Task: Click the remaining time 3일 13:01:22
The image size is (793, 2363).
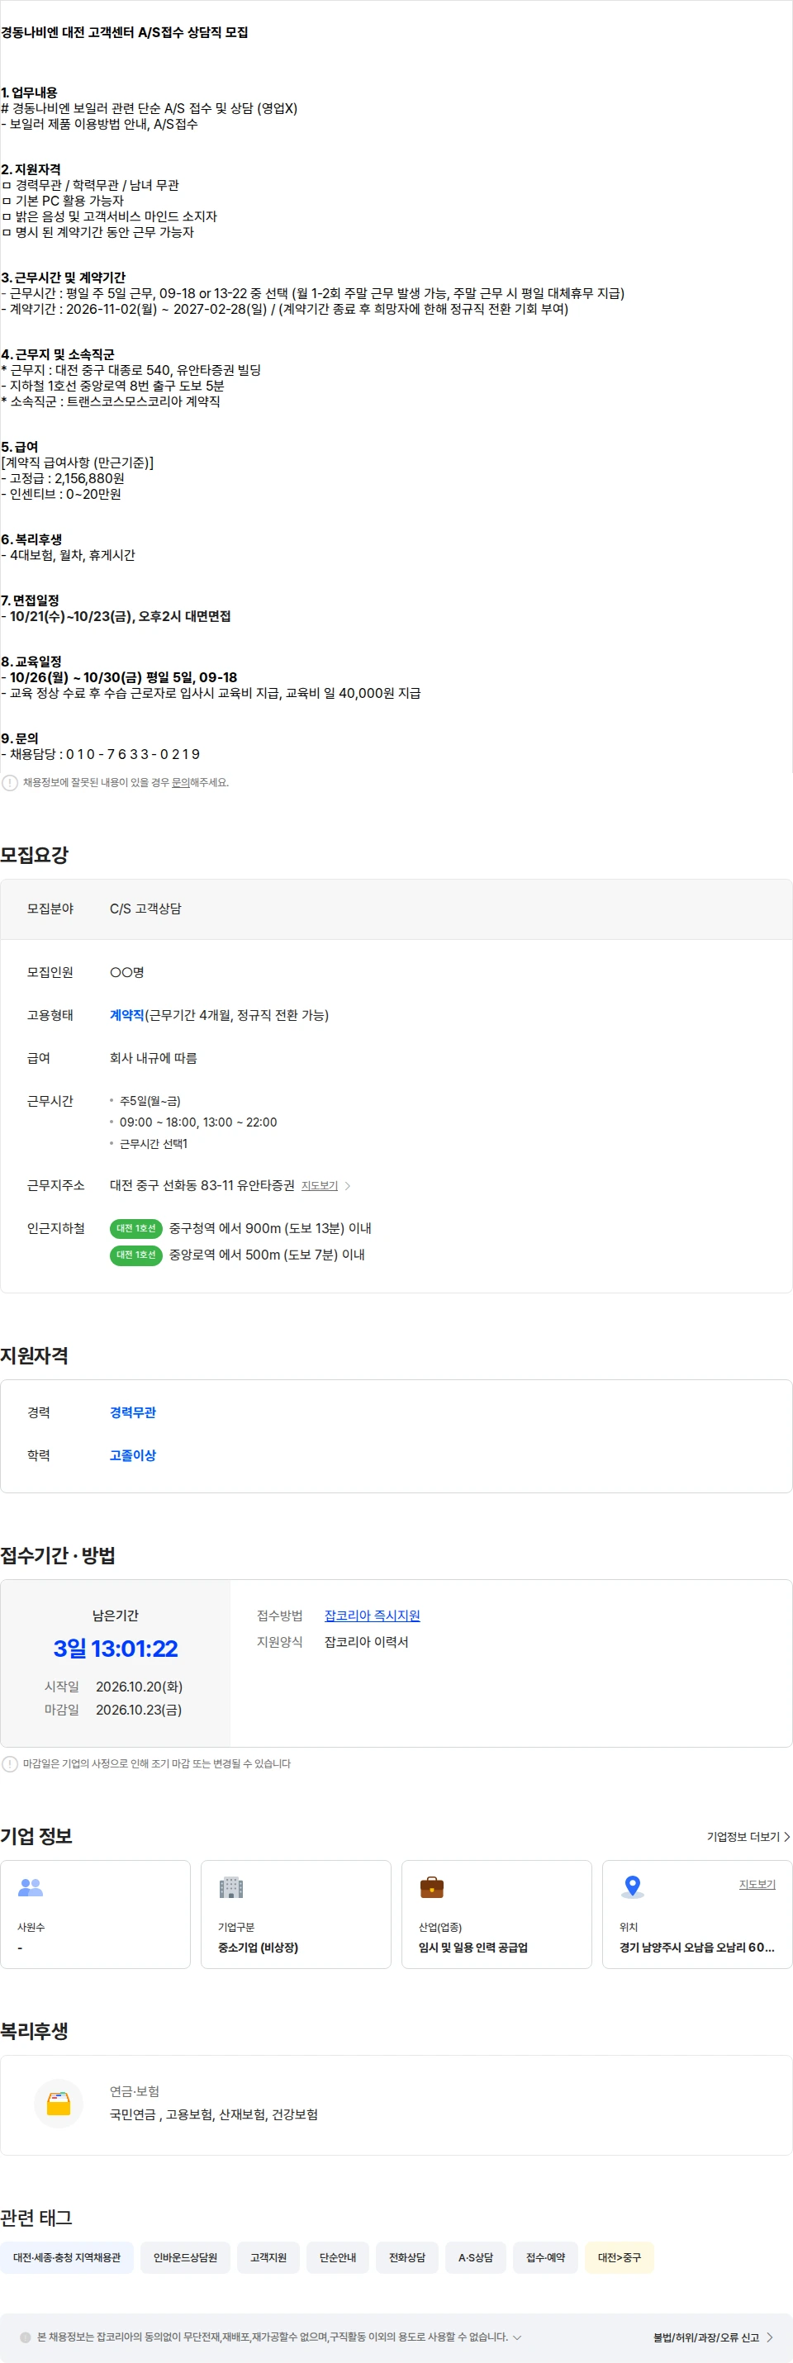Action: (116, 1649)
